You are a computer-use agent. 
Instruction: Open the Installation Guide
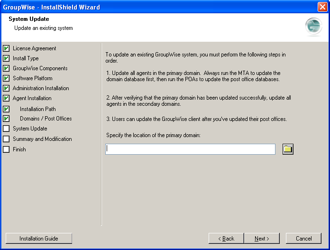[39, 239]
